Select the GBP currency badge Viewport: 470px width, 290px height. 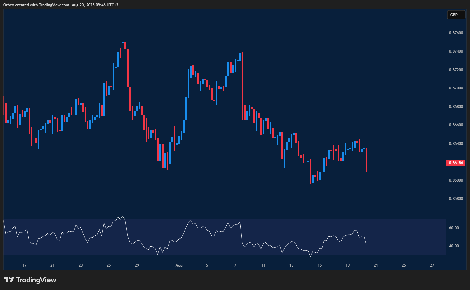click(456, 15)
